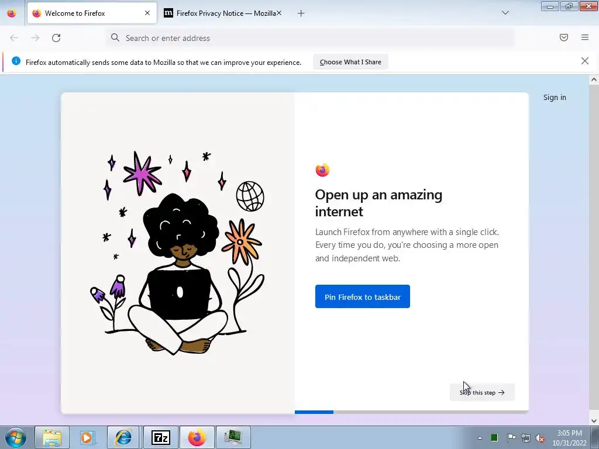Open the Windows Start menu
The image size is (599, 449).
(x=16, y=437)
